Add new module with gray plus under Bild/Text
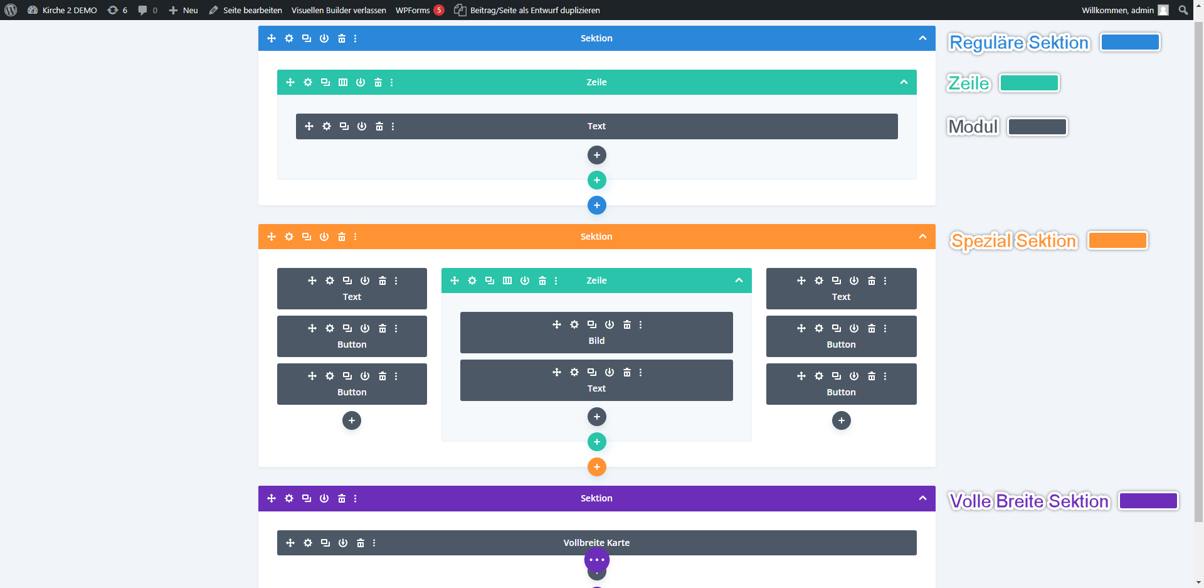The width and height of the screenshot is (1204, 588). tap(597, 417)
